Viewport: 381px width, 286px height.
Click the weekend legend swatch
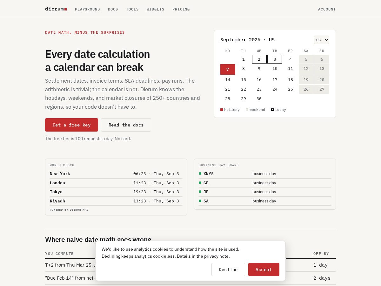click(247, 110)
